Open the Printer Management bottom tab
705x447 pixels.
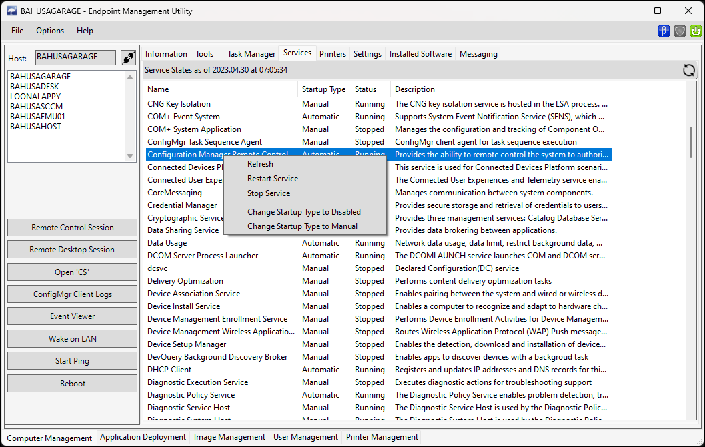[x=382, y=437]
